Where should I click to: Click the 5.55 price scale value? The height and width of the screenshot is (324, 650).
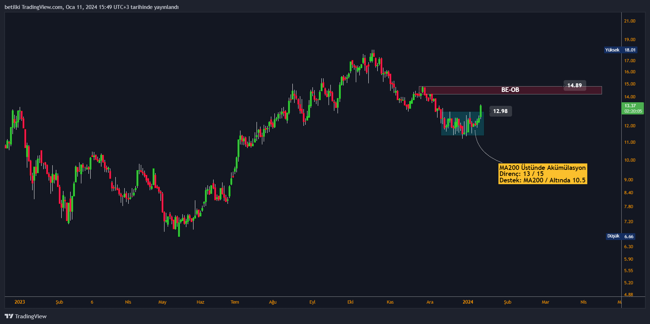(629, 271)
